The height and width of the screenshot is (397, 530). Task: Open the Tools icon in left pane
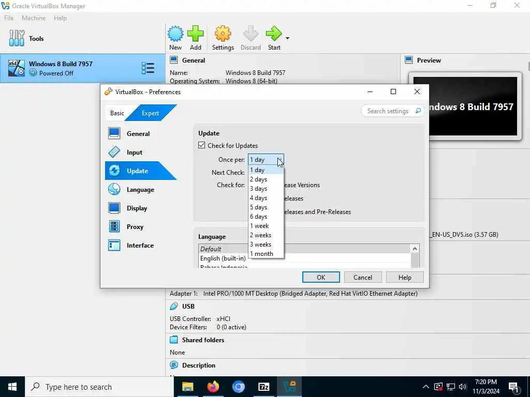[x=17, y=38]
